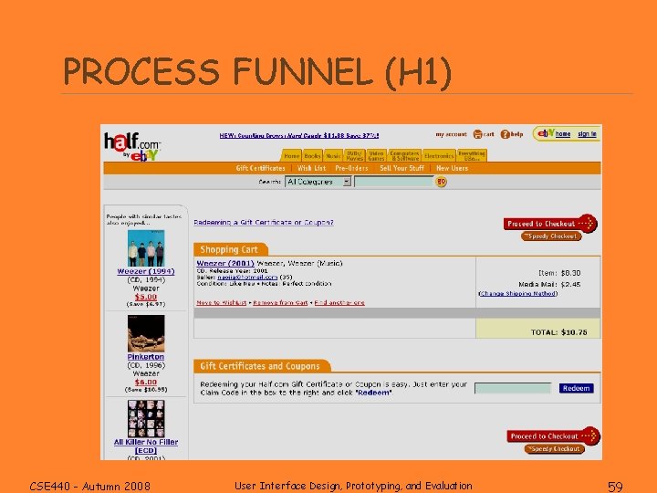Click the eBay home link
Screen dimensions: 657x493
tap(563, 134)
